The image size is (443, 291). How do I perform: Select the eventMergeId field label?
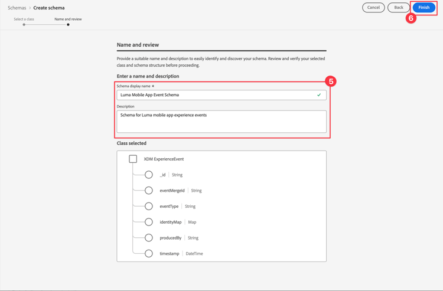point(172,191)
